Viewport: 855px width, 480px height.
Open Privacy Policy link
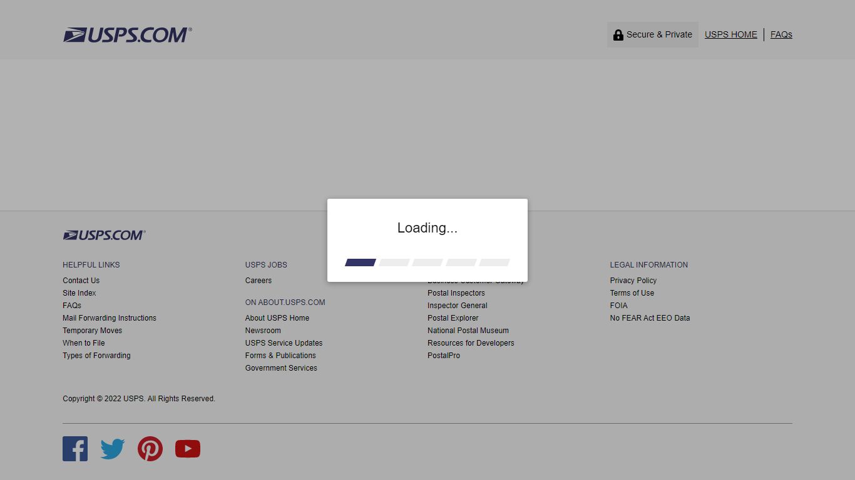tap(633, 281)
